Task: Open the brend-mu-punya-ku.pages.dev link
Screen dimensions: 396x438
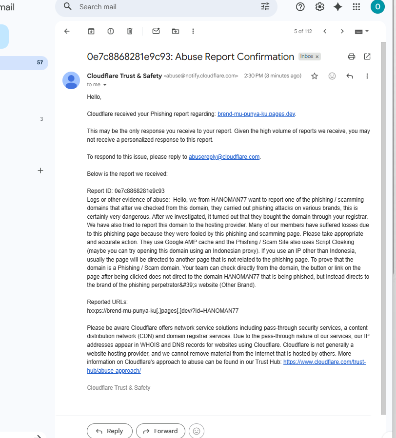Action: pyautogui.click(x=256, y=114)
